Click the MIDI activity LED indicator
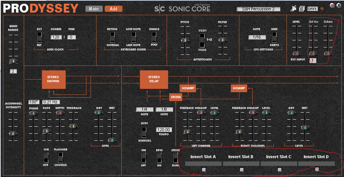Screen dimensions: 344x177 pos(322,8)
